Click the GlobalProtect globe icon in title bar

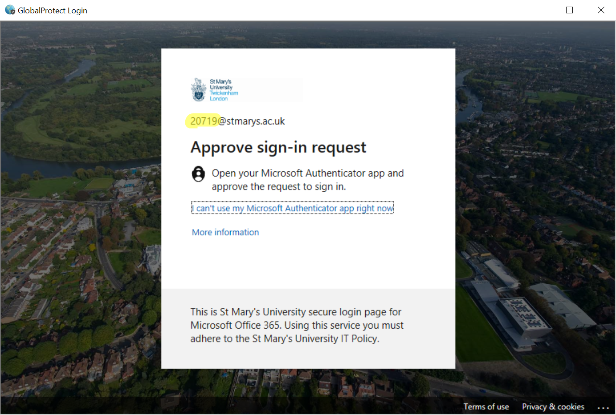pos(10,10)
